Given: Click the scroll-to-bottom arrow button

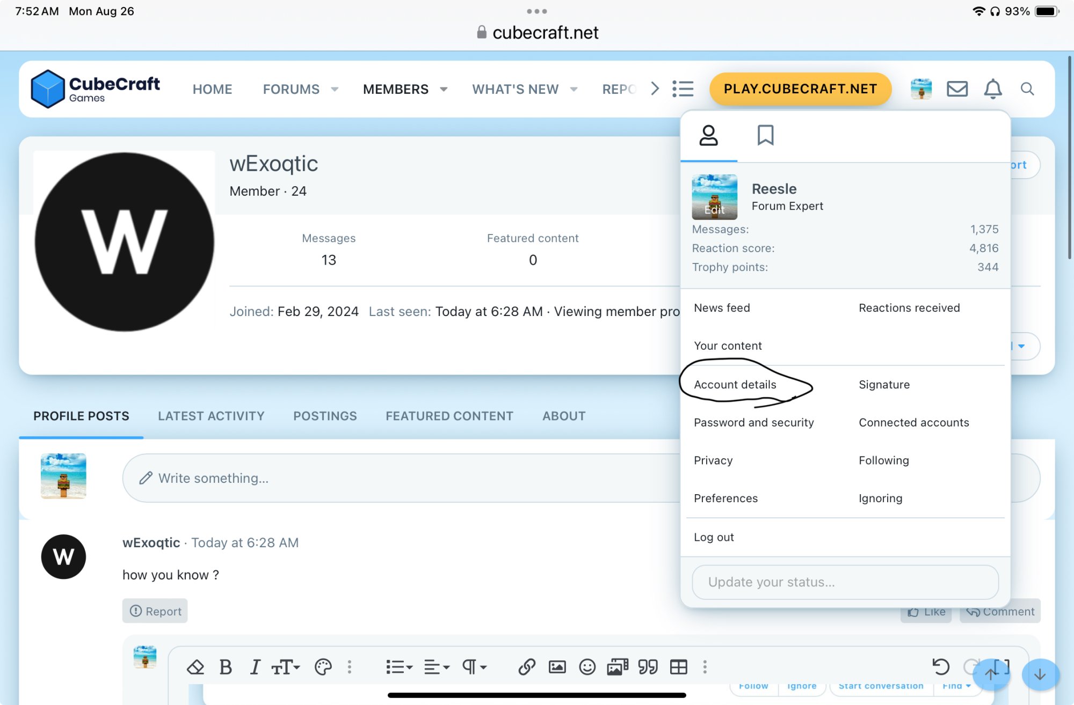Looking at the screenshot, I should 1040,674.
